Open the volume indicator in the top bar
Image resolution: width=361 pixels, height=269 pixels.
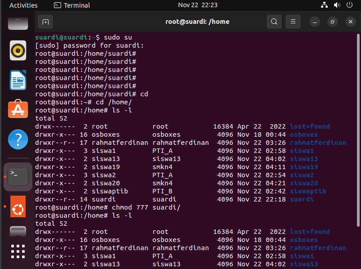[x=337, y=5]
